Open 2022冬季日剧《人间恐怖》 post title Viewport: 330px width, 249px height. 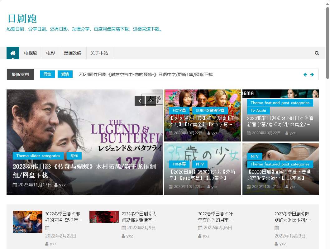pos(139,217)
